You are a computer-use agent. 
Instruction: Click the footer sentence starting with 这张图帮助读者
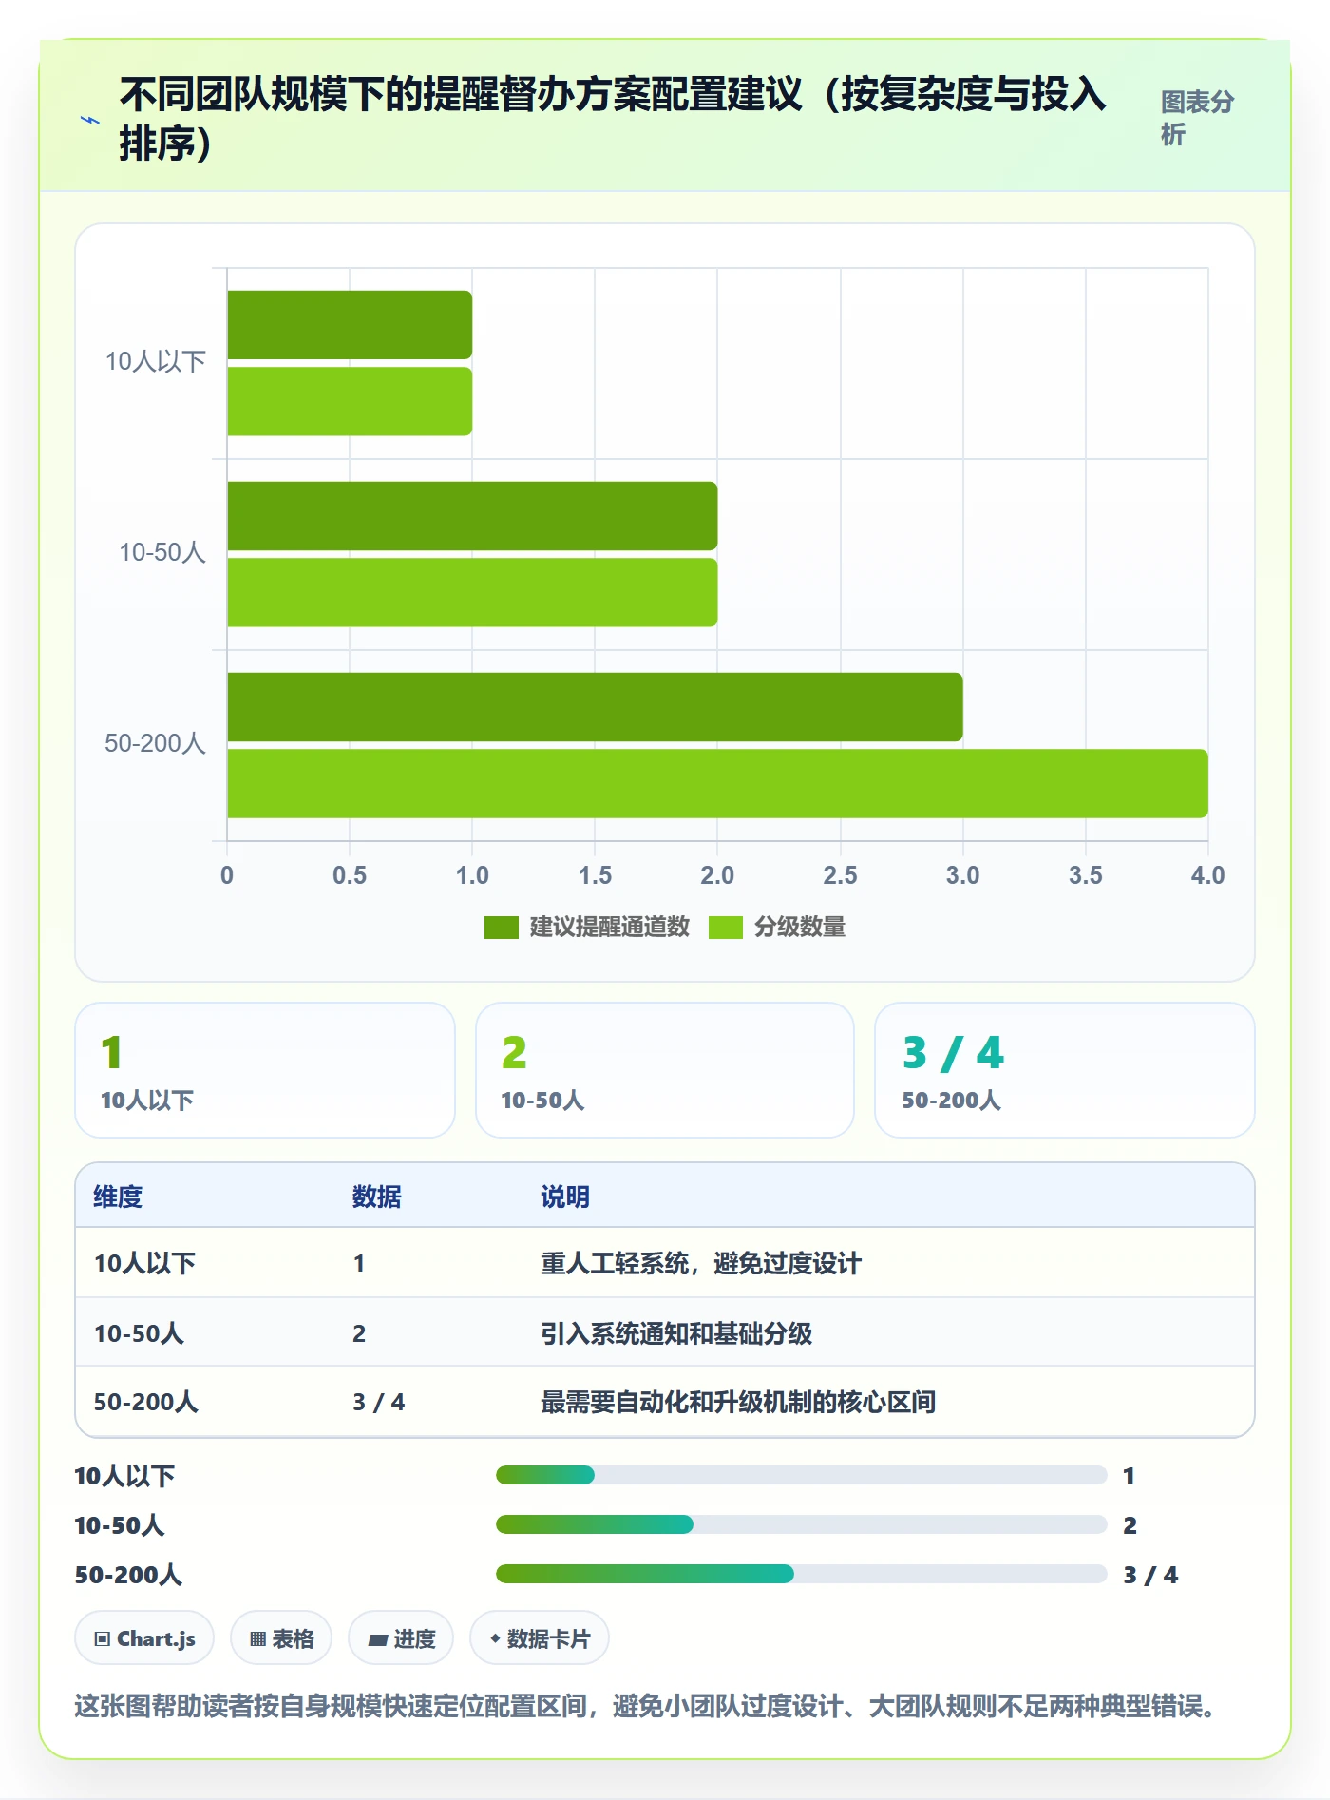(x=645, y=1706)
